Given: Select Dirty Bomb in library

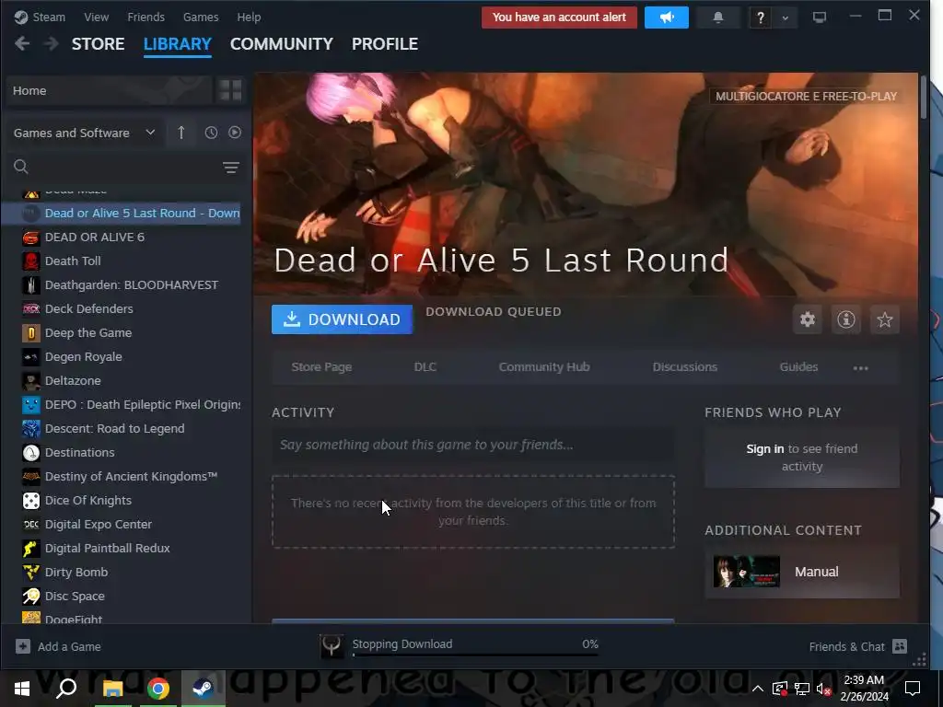Looking at the screenshot, I should [122, 573].
